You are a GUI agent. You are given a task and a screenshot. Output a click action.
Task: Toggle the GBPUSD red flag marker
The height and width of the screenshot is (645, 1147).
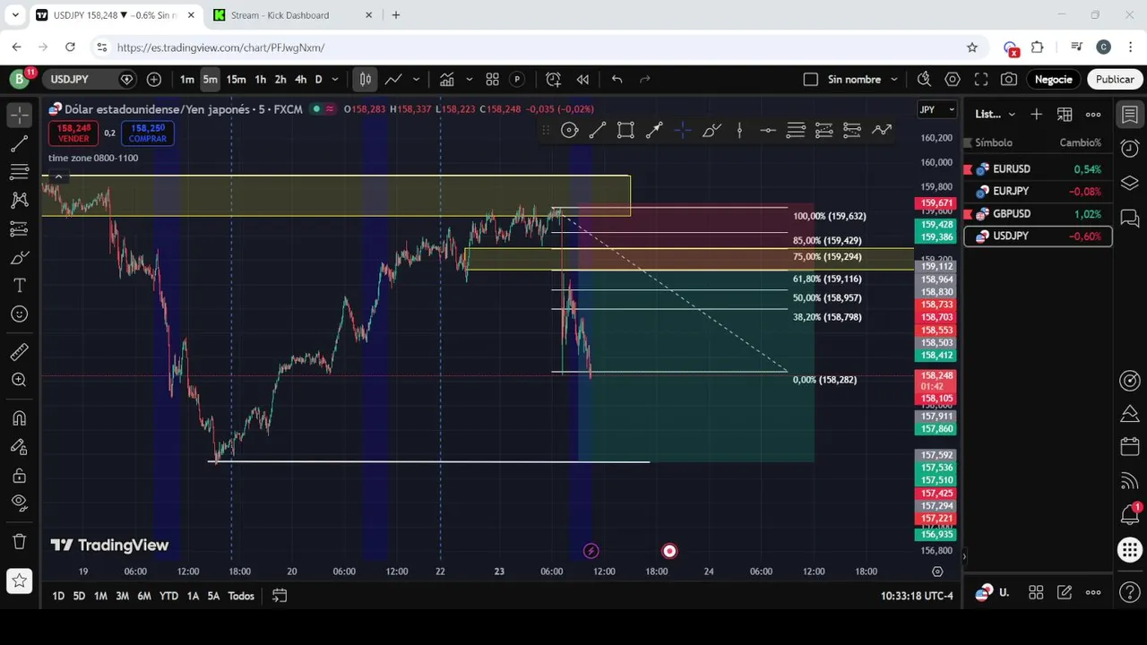[x=968, y=213]
